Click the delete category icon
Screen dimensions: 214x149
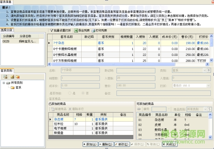click(18, 77)
